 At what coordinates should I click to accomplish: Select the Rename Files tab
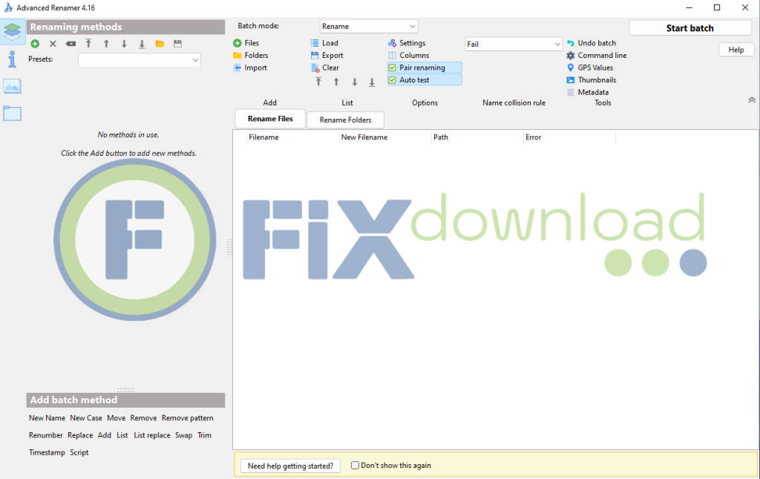[x=270, y=119]
